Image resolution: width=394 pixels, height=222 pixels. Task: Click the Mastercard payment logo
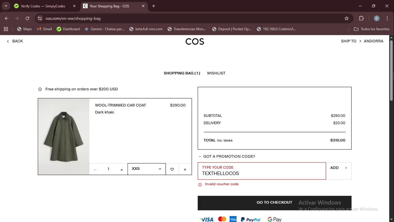click(222, 219)
